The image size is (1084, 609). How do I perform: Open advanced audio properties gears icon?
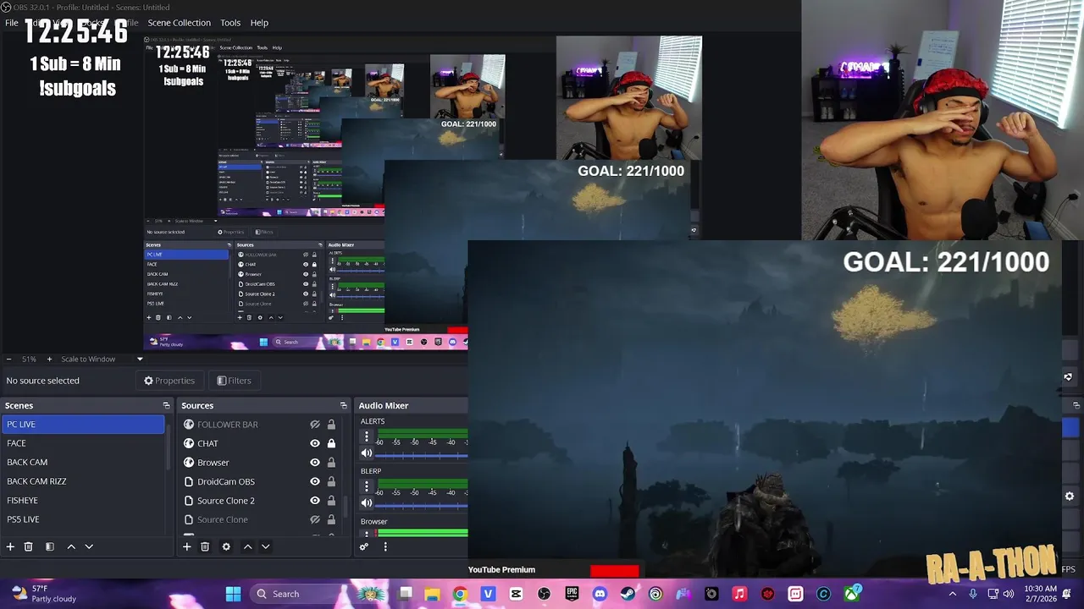coord(364,546)
